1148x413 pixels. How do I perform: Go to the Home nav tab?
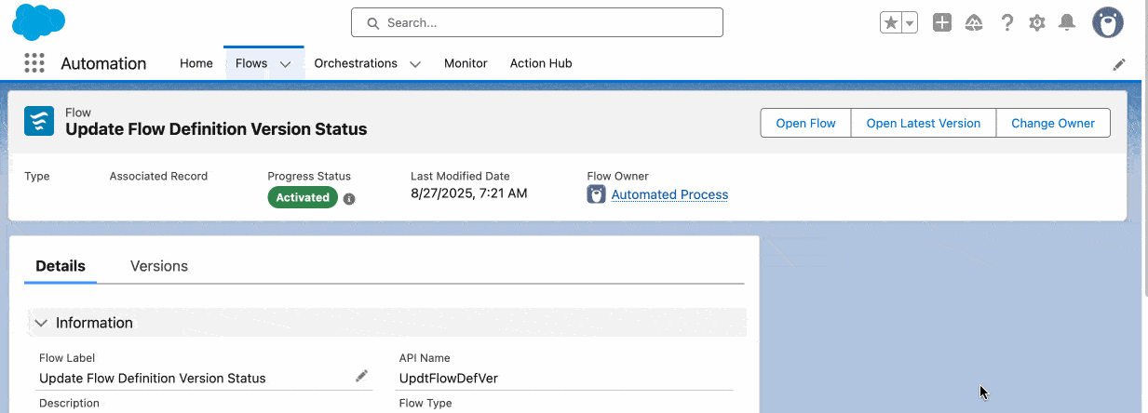click(x=196, y=63)
